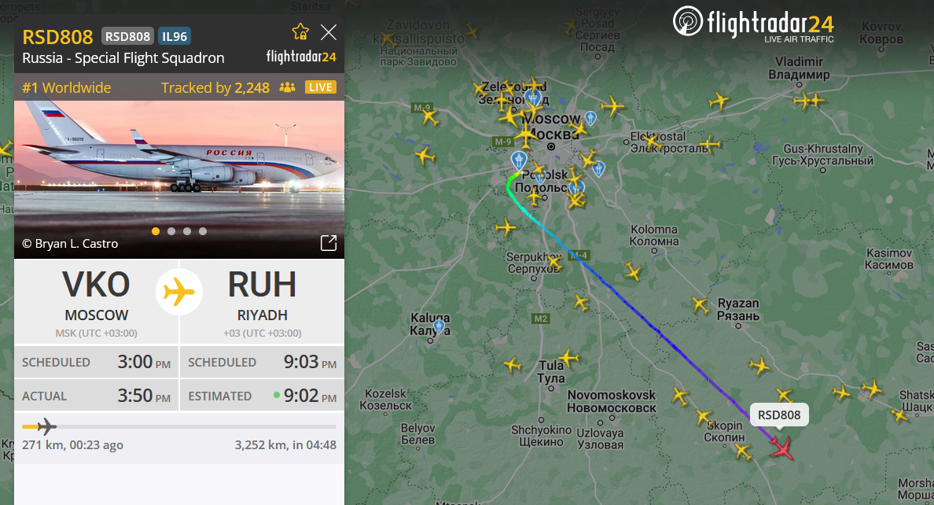Click the LIVE status badge
934x505 pixels.
click(321, 87)
